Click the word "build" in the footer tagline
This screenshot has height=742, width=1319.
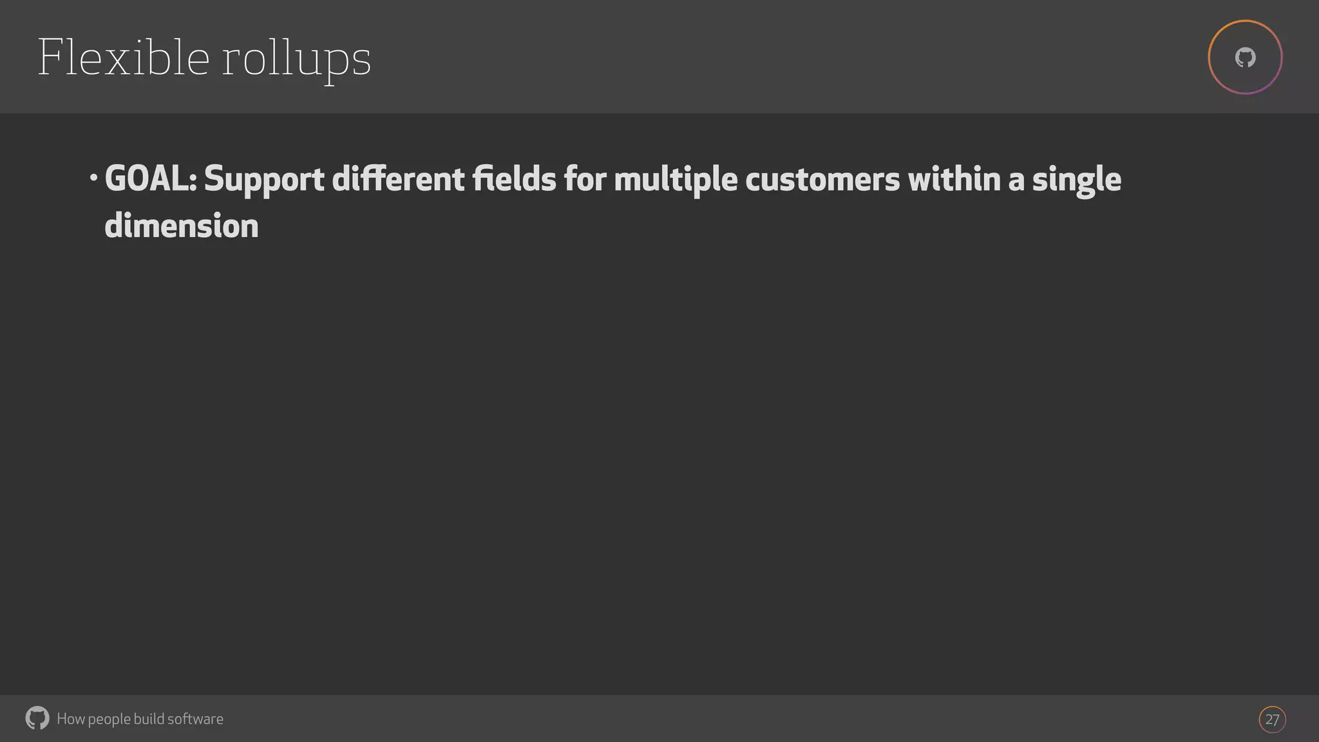pos(149,719)
